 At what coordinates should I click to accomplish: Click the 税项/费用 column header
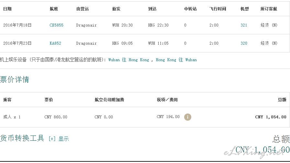pyautogui.click(x=167, y=100)
